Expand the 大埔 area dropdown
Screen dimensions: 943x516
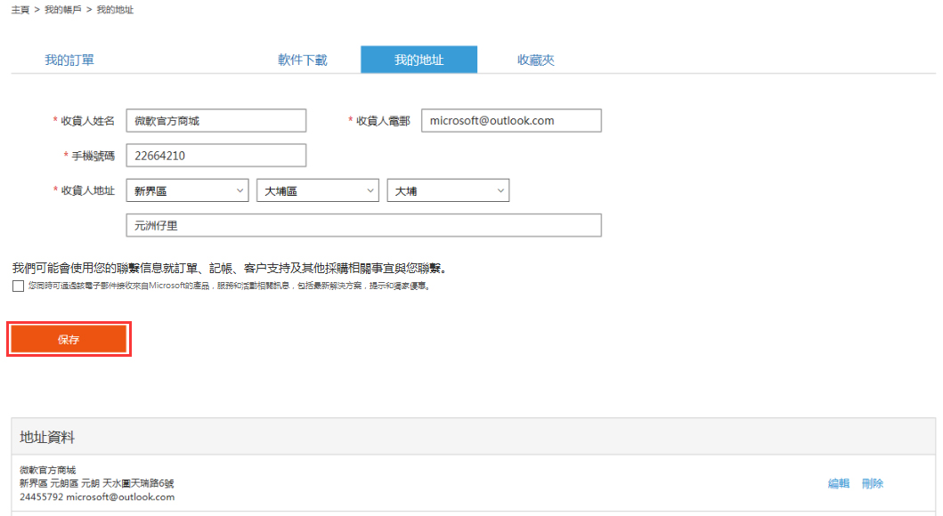point(448,190)
